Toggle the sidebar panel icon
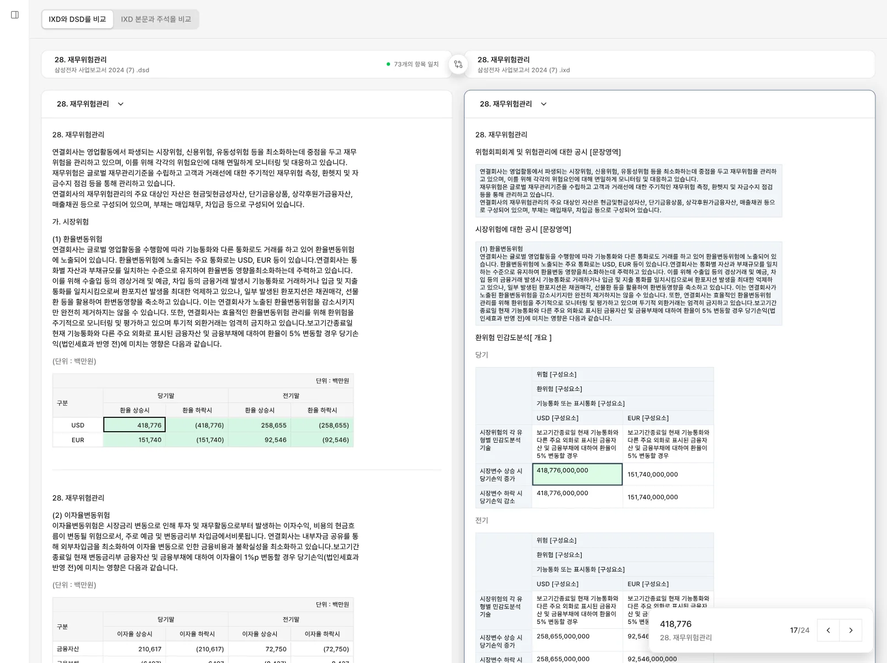 [15, 15]
